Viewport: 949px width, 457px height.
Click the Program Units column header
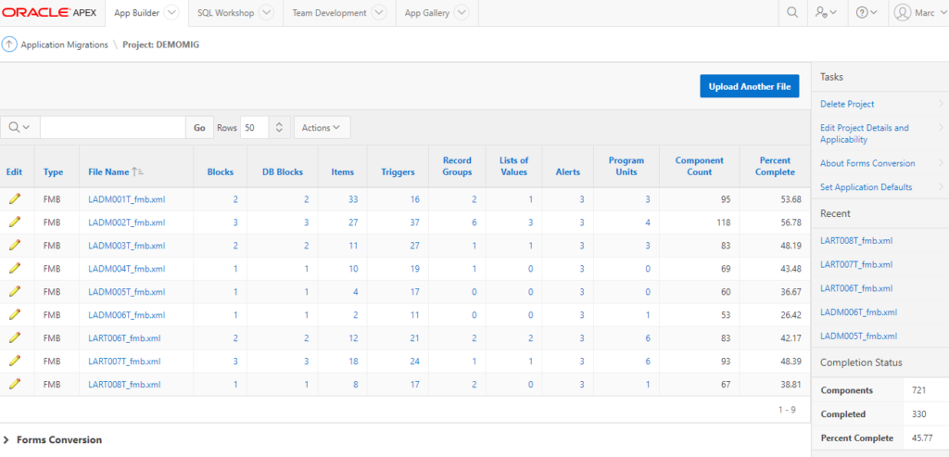(626, 167)
